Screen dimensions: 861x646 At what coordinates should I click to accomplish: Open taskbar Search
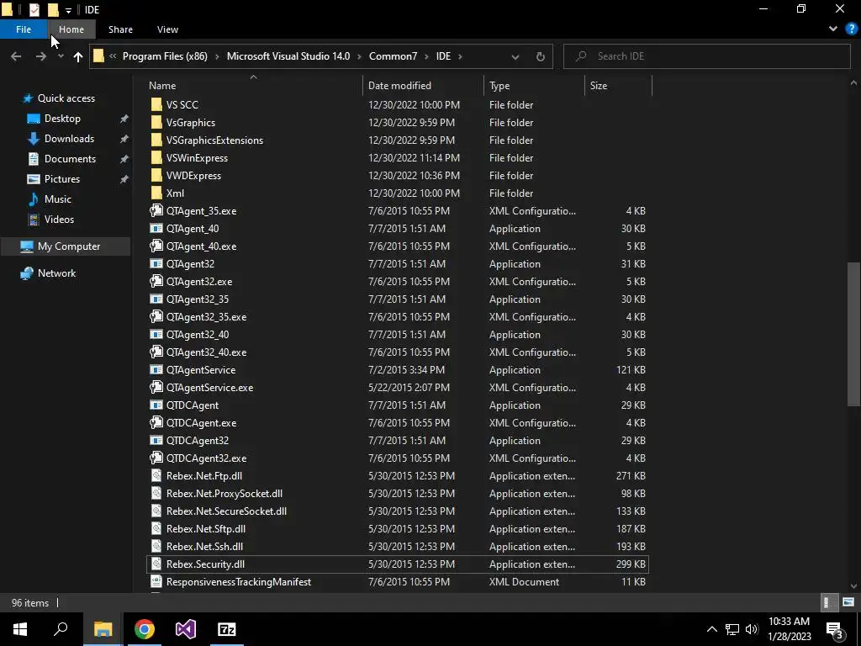[x=61, y=629]
